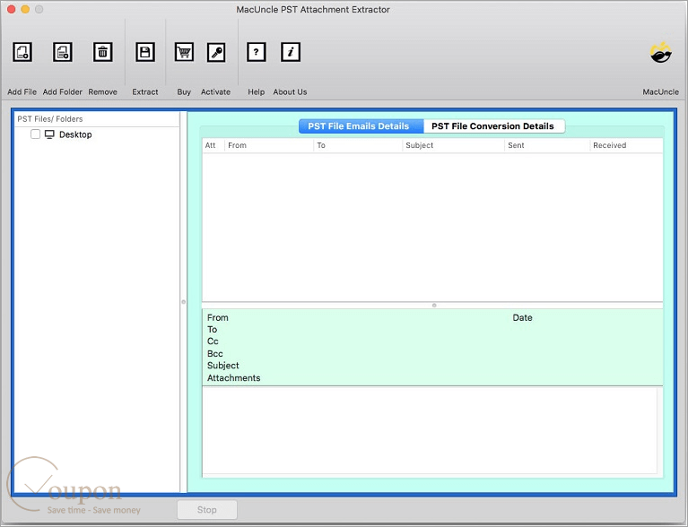Click the Add File label
Screen dimensions: 688x527
coord(22,92)
